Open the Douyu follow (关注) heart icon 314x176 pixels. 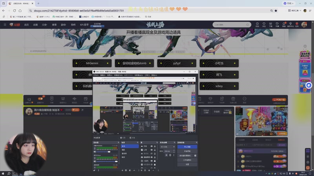click(264, 24)
